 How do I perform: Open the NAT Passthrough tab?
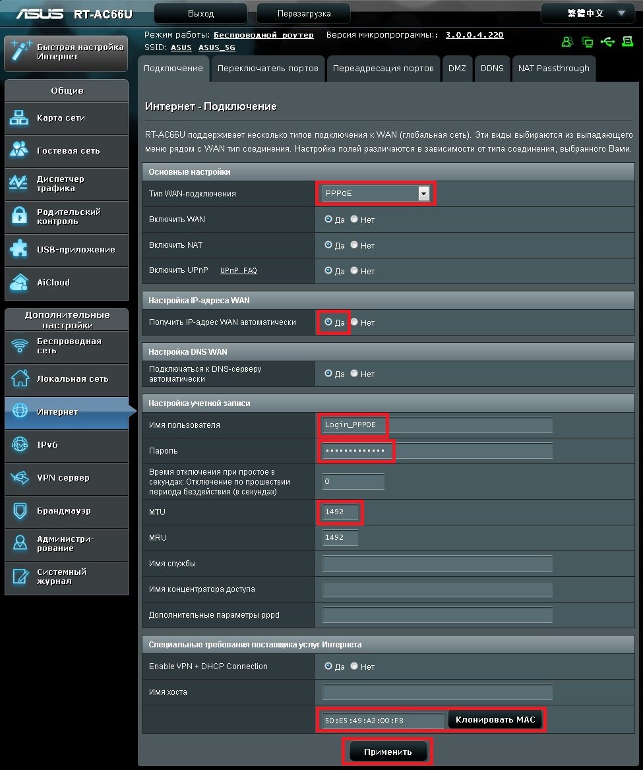point(553,69)
